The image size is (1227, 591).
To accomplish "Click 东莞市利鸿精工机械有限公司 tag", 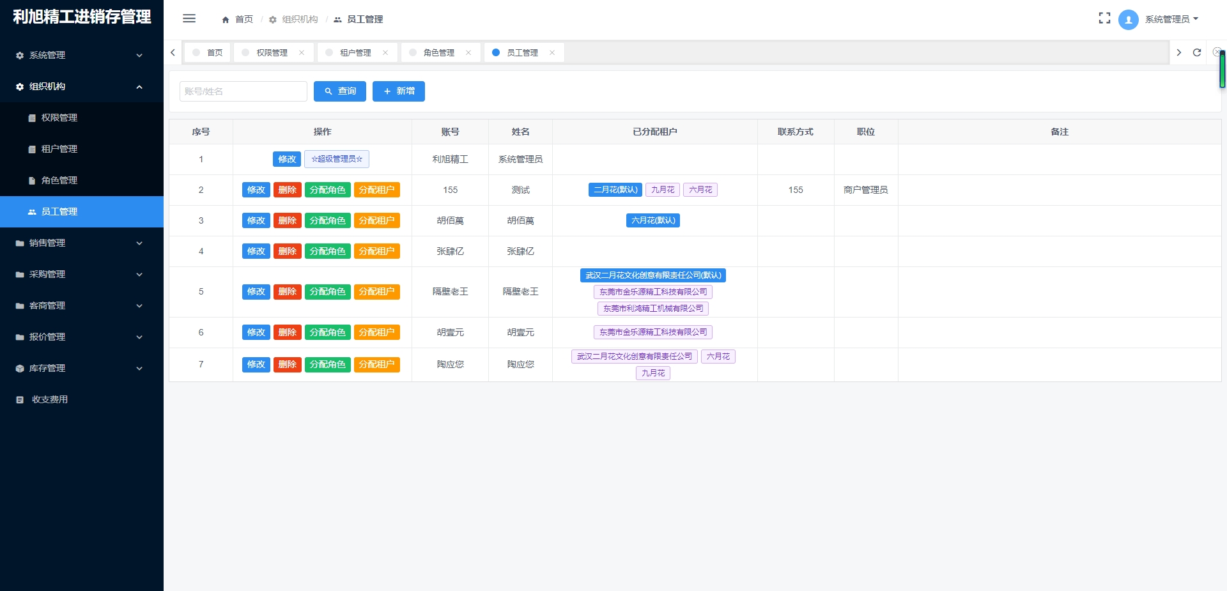I will 653,309.
